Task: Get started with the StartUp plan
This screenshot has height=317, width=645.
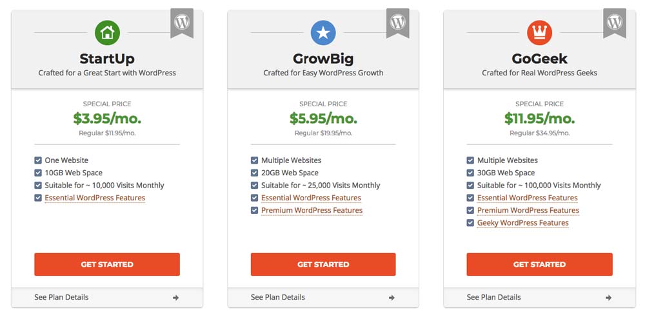Action: tap(107, 264)
